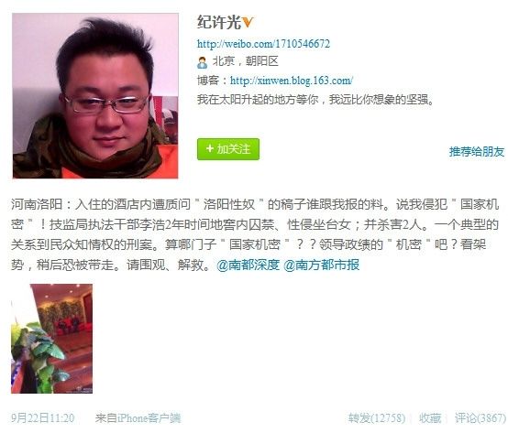Click the plus icon on follow button
Image resolution: width=508 pixels, height=433 pixels.
click(210, 148)
